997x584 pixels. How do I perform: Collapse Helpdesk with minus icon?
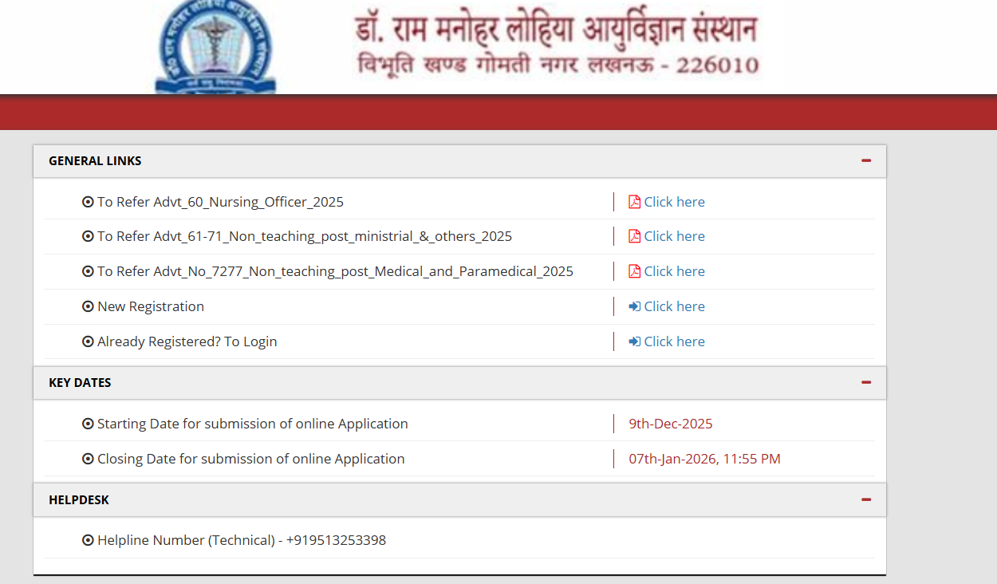pyautogui.click(x=866, y=499)
